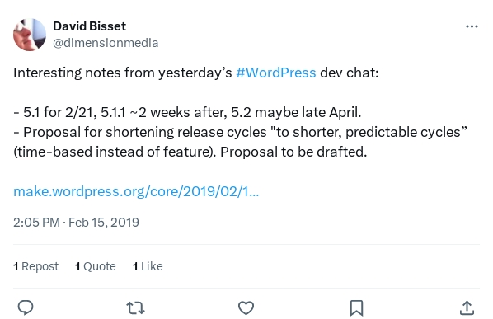This screenshot has height=319, width=493.
Task: Click the 'Proposal to be drafted' sentence
Action: (x=293, y=152)
